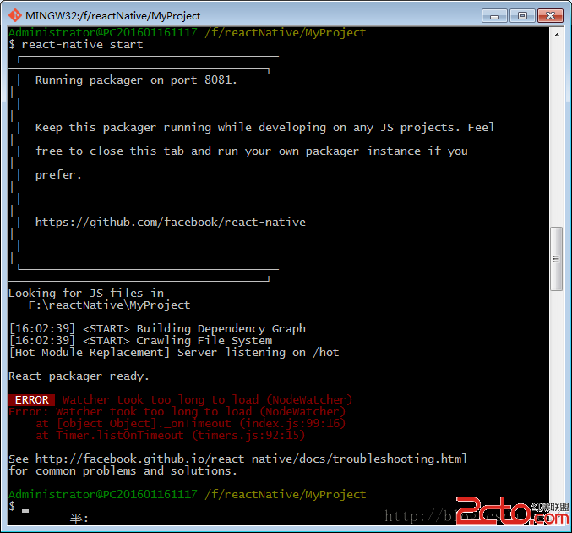Click the timers.js:92:15 stack trace reference
Screen dimensions: 572x533
click(x=248, y=436)
